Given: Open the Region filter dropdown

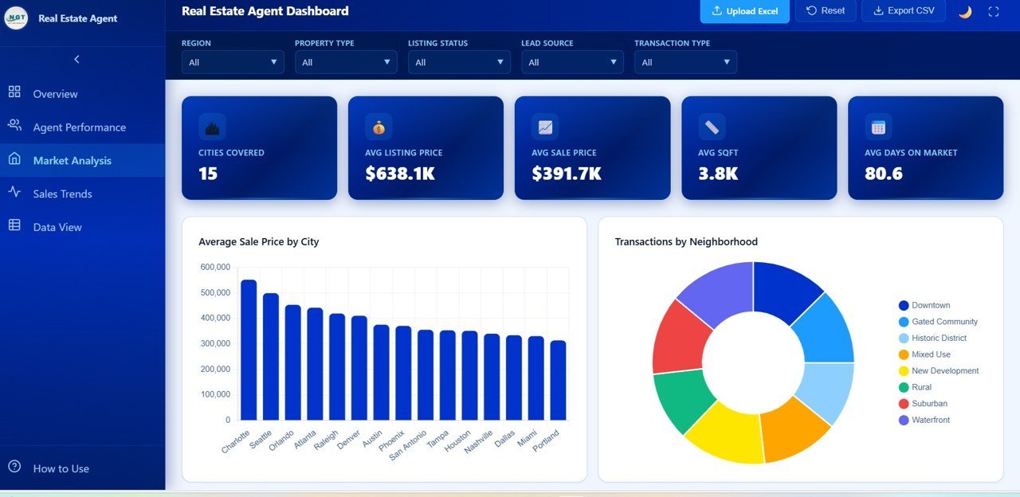Looking at the screenshot, I should pyautogui.click(x=232, y=61).
